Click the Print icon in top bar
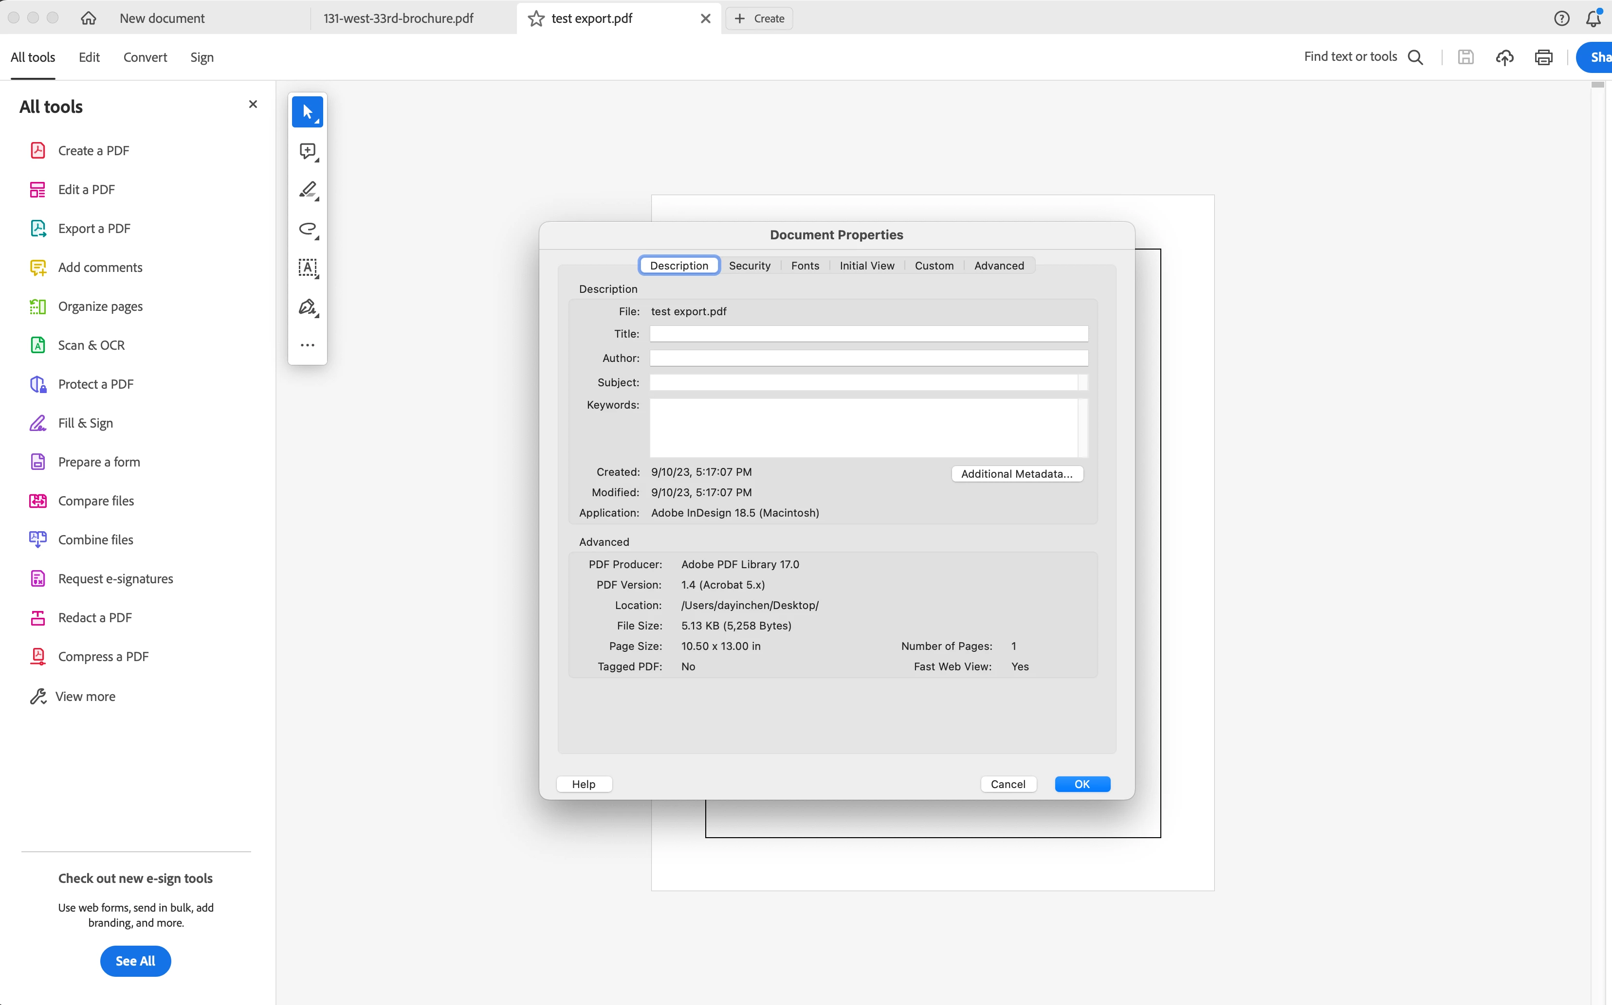This screenshot has width=1612, height=1005. point(1543,57)
